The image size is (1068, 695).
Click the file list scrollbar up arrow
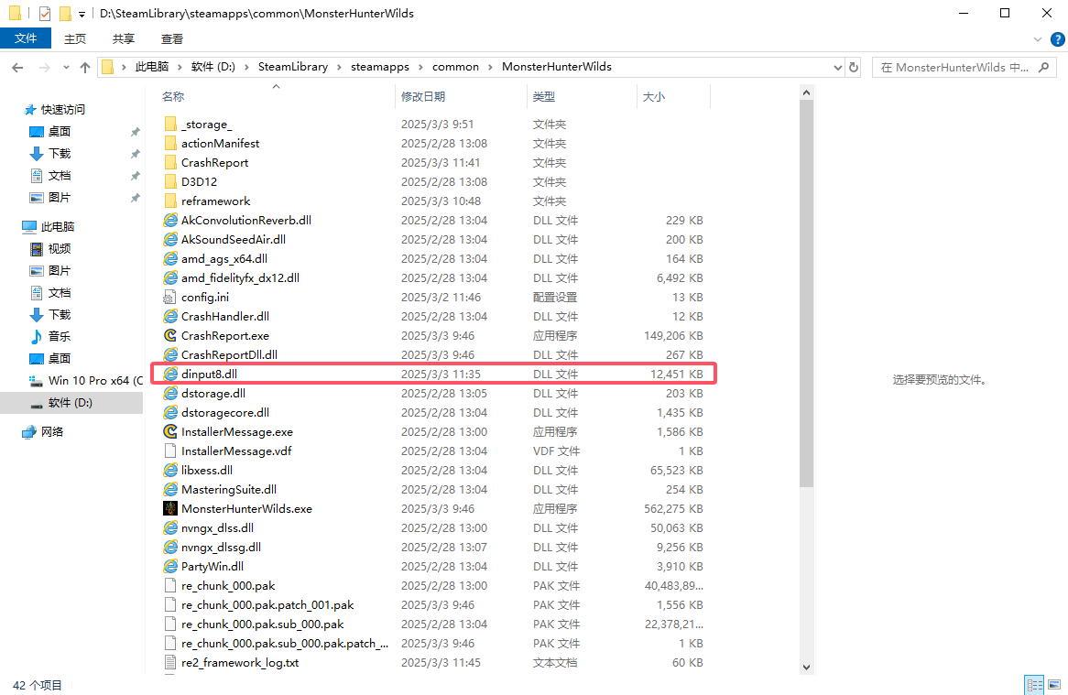point(806,92)
